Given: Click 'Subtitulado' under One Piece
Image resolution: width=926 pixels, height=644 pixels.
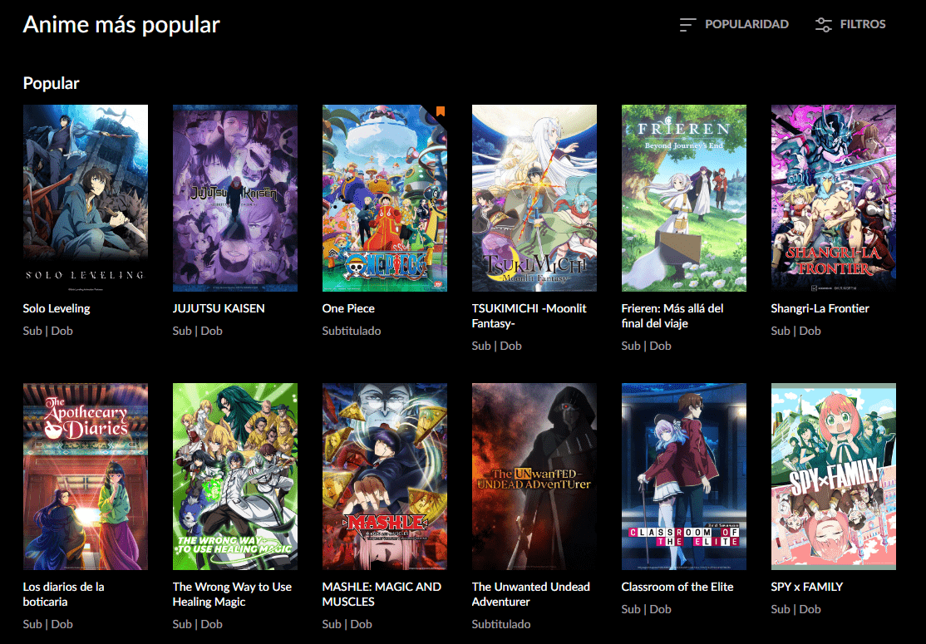Looking at the screenshot, I should (352, 331).
